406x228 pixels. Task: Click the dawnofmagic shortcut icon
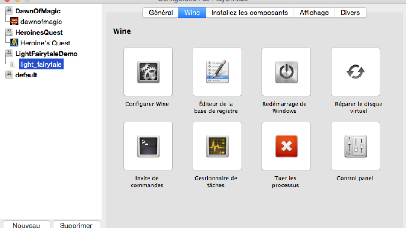pyautogui.click(x=14, y=21)
